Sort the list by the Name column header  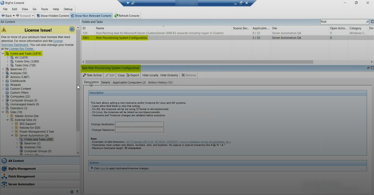[x=164, y=28]
